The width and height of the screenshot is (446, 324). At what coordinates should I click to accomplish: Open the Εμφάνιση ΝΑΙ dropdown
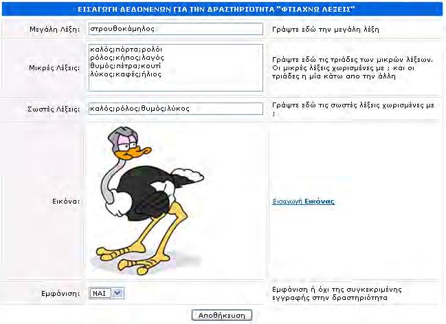(x=107, y=293)
